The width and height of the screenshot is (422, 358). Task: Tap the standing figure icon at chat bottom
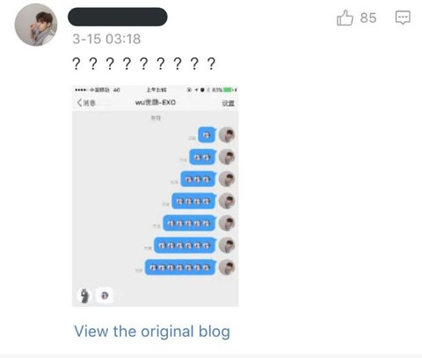click(x=84, y=296)
